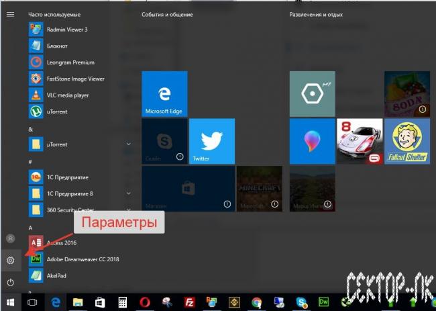Click the Windows Start button

click(x=10, y=303)
